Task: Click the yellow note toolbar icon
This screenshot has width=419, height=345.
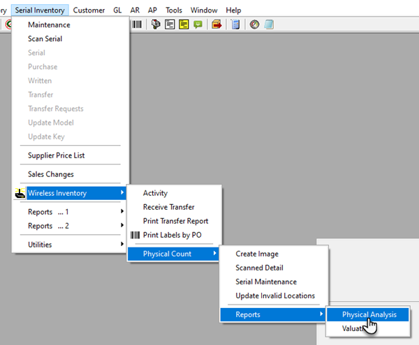Action: pyautogui.click(x=184, y=24)
